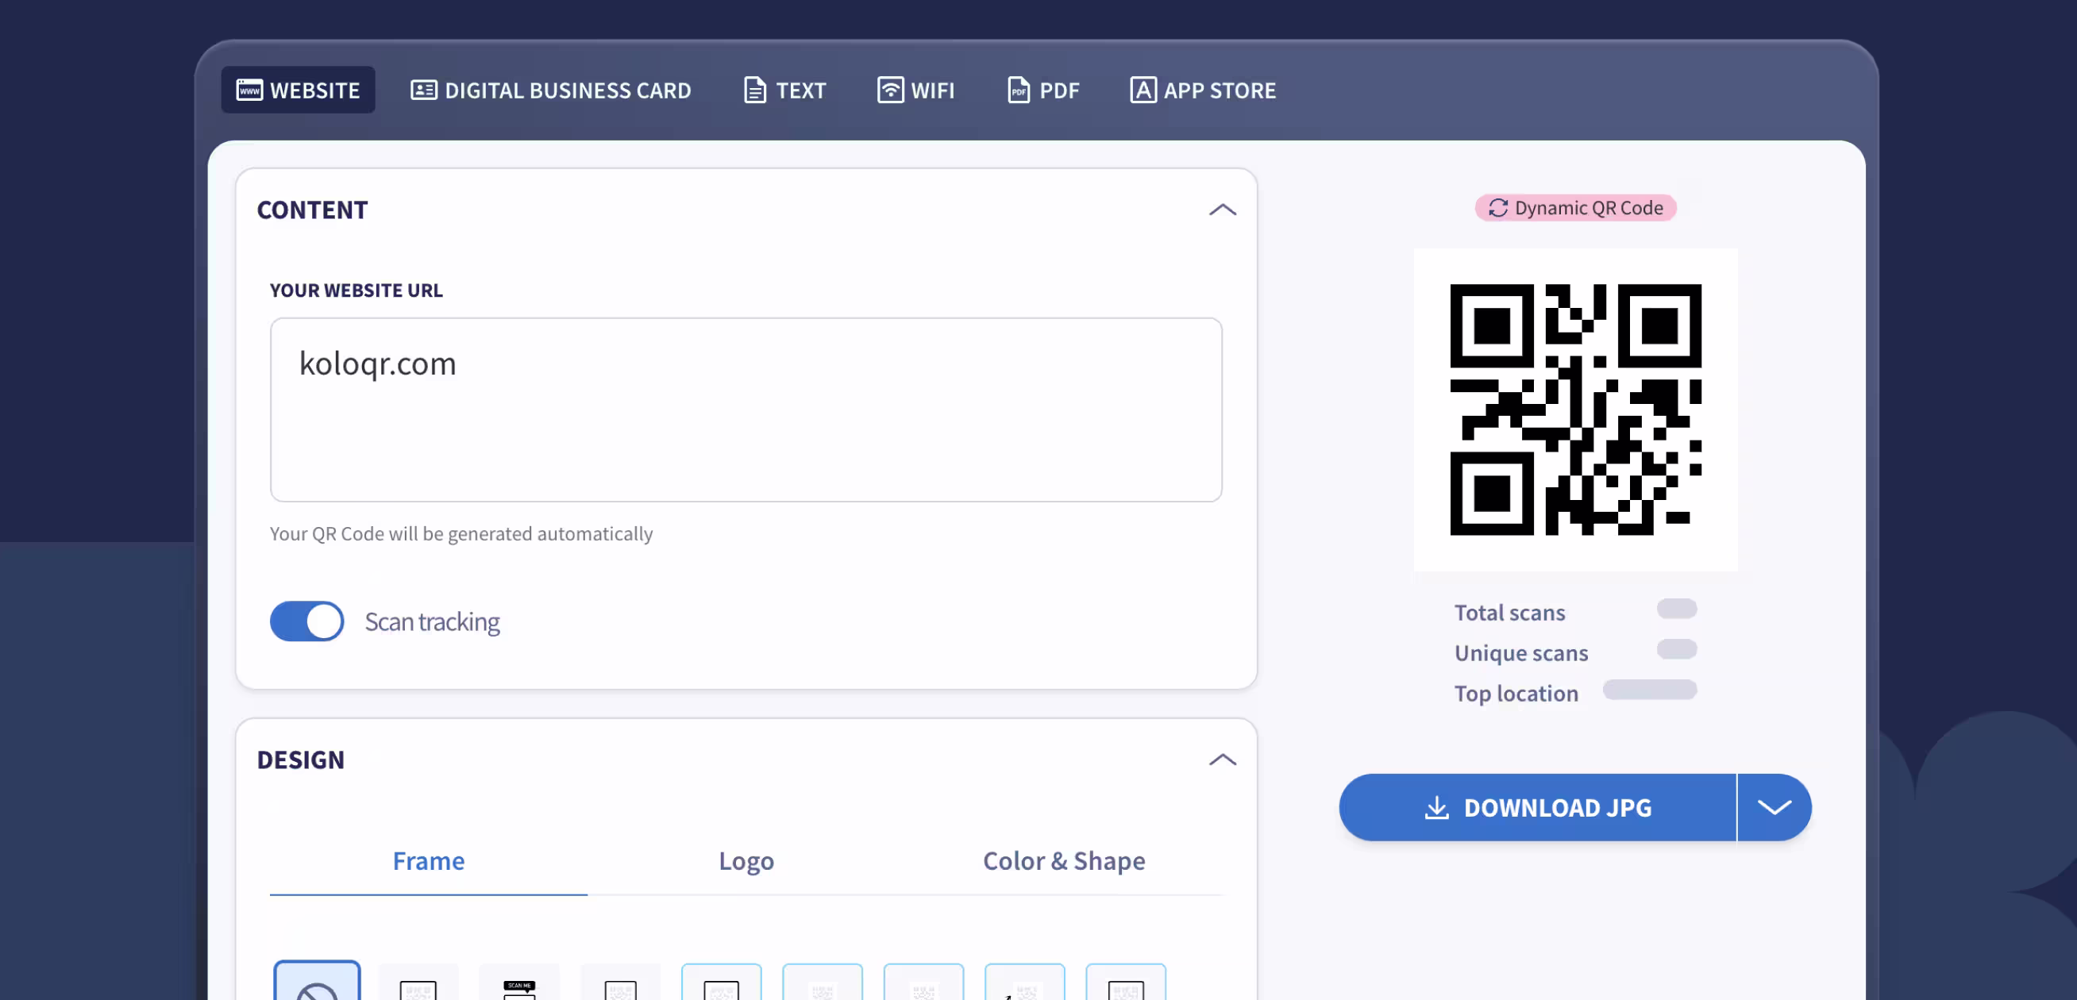Open the Color & Shape tab
Screen dimensions: 2077x1000
[x=1063, y=860]
